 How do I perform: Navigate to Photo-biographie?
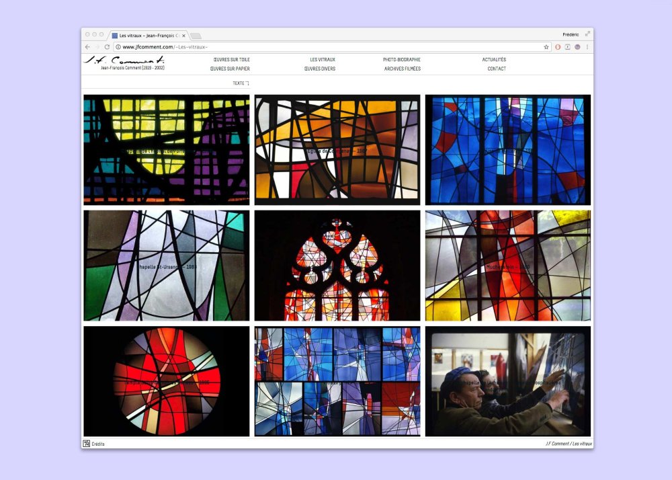pyautogui.click(x=402, y=60)
